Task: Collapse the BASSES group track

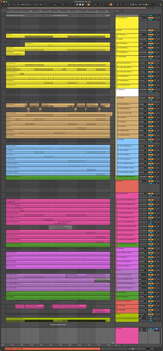Action: tap(118, 98)
